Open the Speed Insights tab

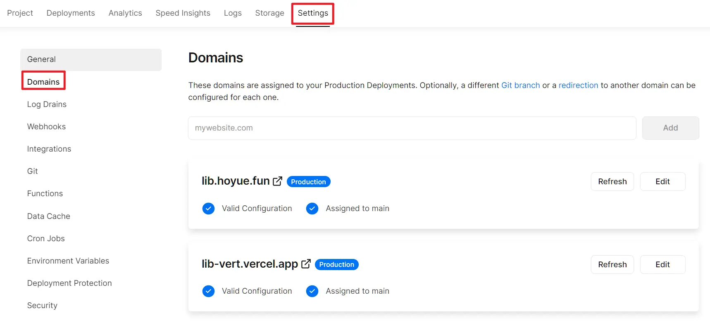tap(183, 13)
